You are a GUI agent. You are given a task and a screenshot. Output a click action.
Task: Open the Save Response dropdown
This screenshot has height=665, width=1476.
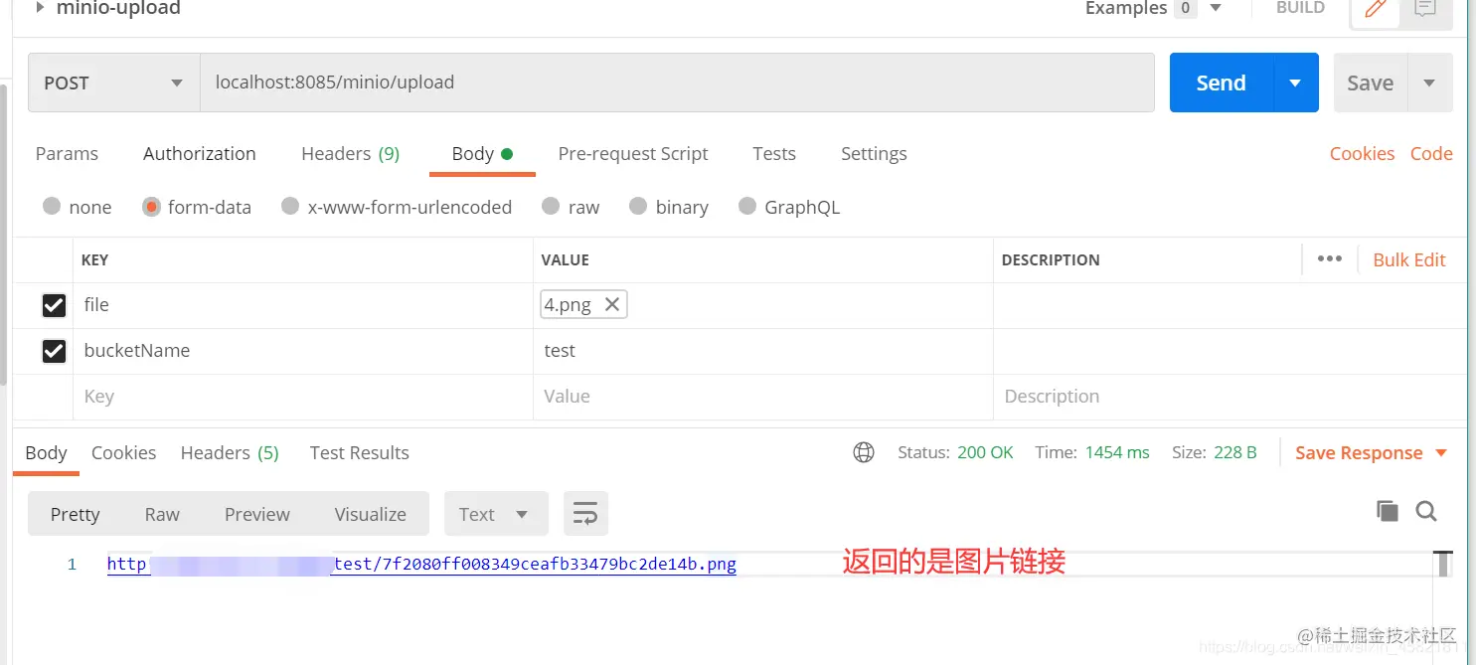point(1372,452)
